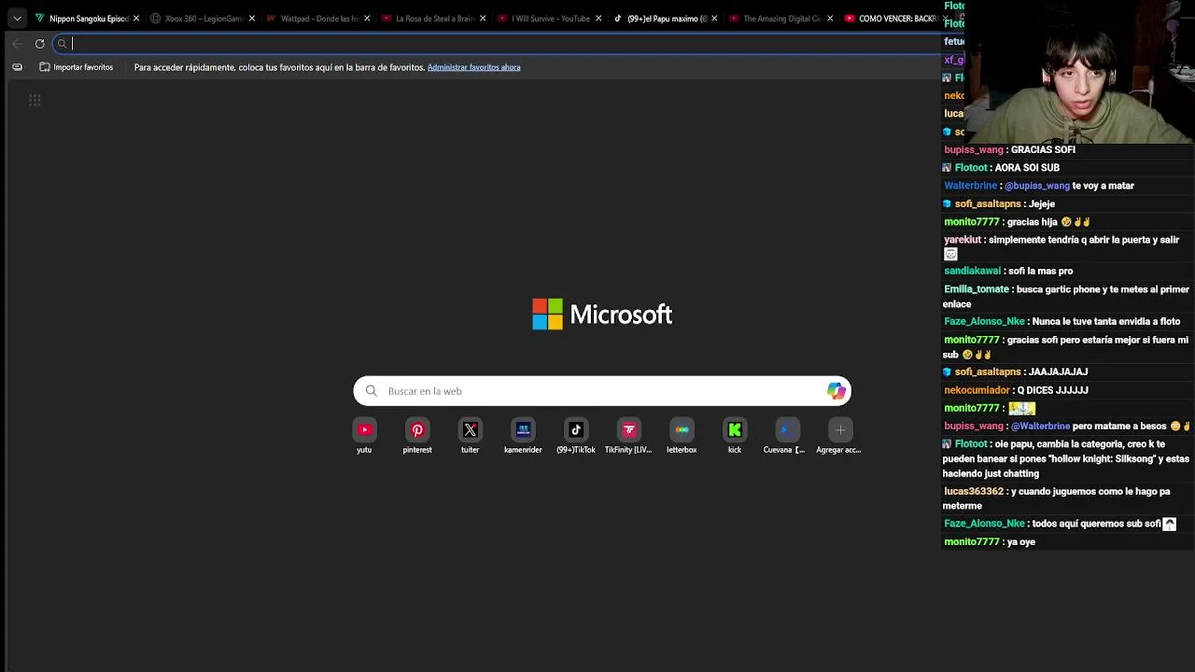Close the Xbox 360 – LegionGame tab
Screen dimensions: 1195x672
pyautogui.click(x=252, y=19)
